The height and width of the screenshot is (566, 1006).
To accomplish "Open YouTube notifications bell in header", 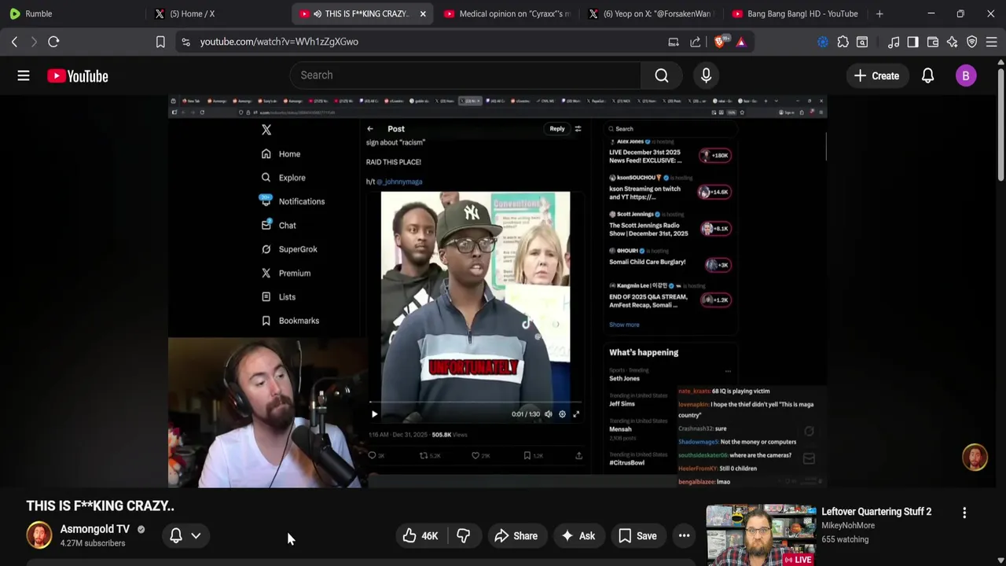I will coord(927,75).
